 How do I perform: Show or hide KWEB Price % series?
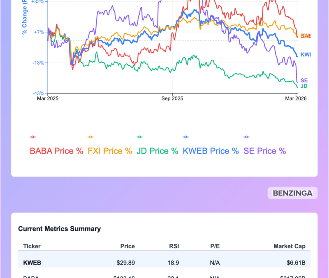tap(211, 151)
